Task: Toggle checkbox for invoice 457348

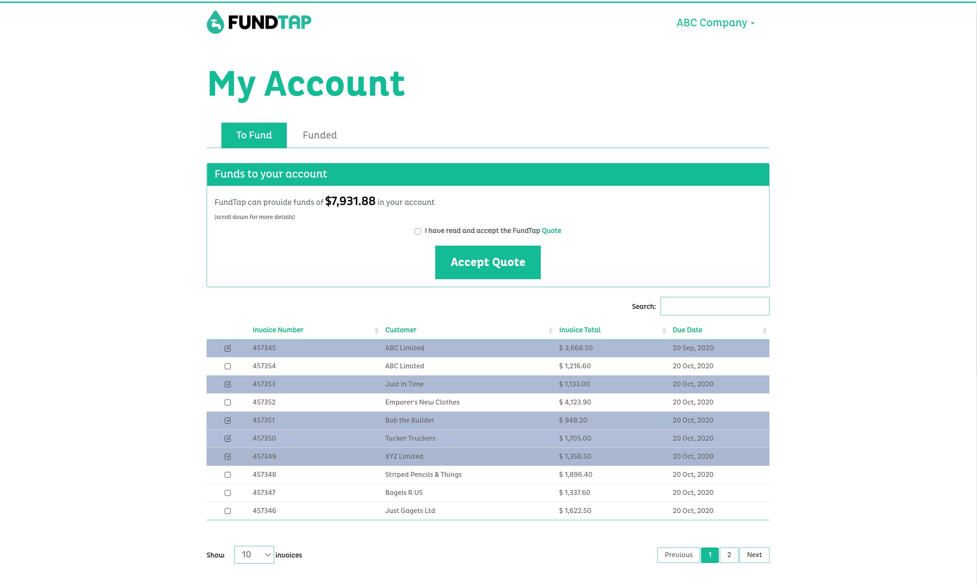Action: [x=228, y=475]
